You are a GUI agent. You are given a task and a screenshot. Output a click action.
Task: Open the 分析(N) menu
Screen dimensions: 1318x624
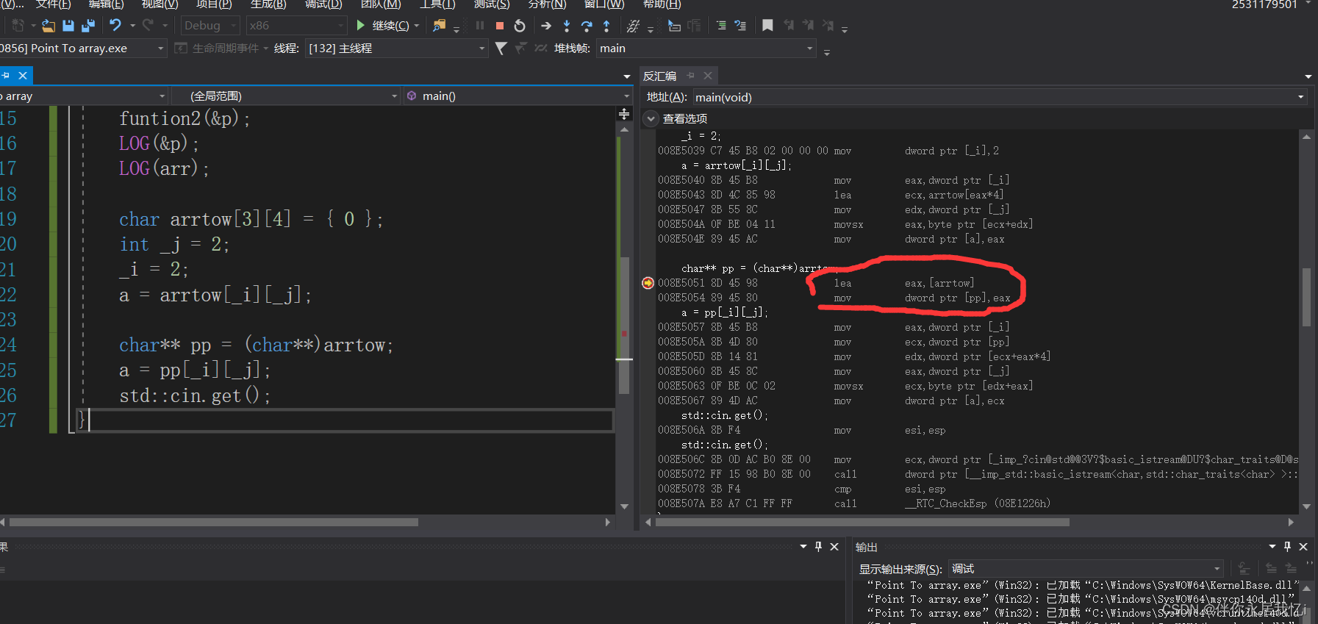pos(548,4)
